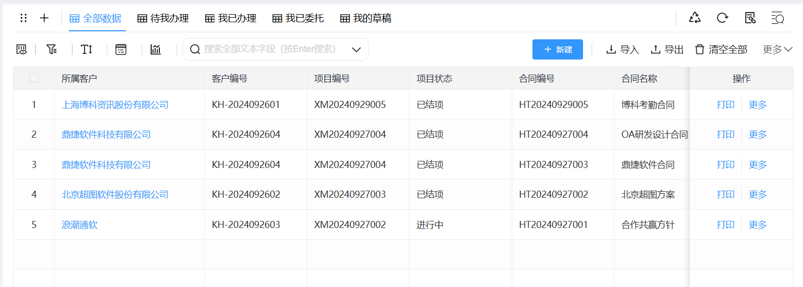Expand the search field dropdown arrow

tap(356, 49)
